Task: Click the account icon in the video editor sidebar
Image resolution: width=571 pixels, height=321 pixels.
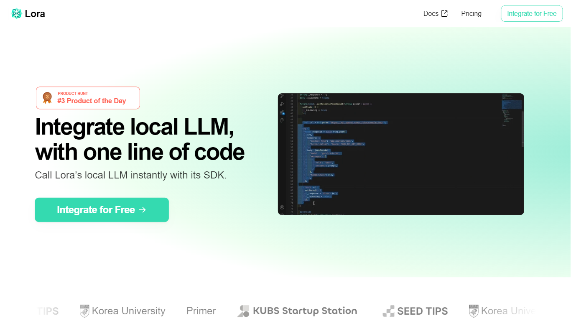Action: (x=282, y=207)
